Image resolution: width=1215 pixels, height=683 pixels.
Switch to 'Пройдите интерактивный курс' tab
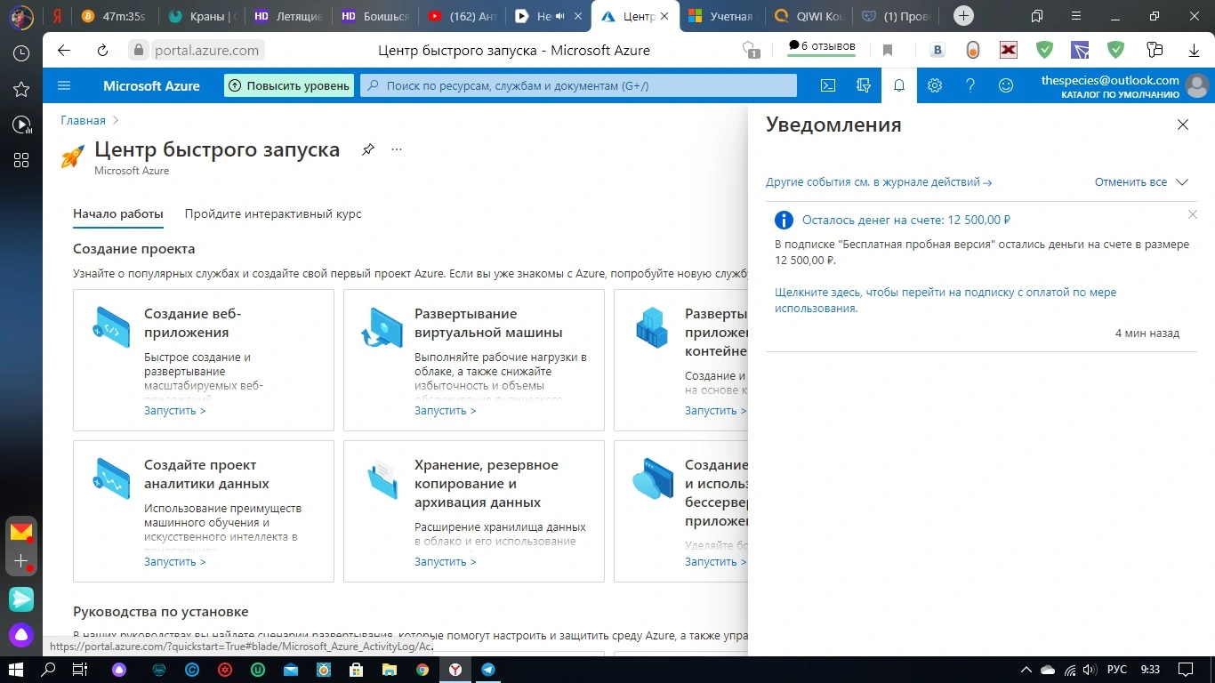tap(273, 214)
